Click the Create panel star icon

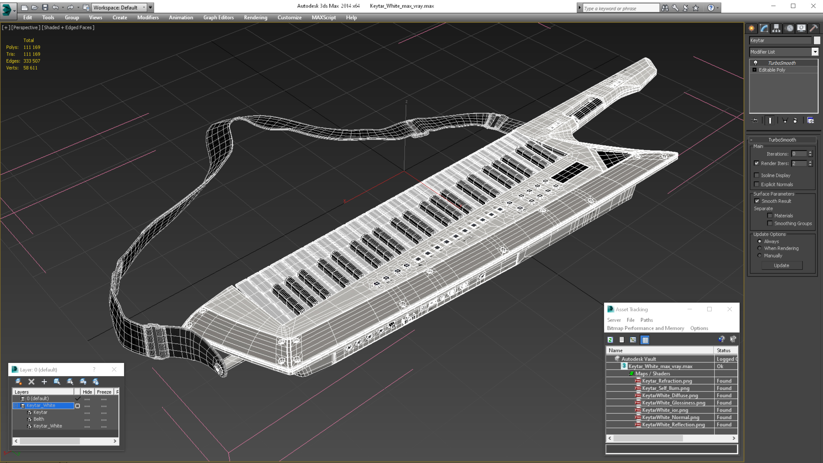tap(752, 29)
